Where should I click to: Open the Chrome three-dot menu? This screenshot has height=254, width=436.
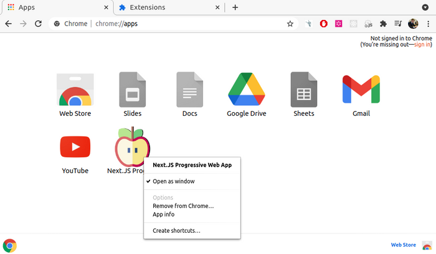[x=429, y=24]
